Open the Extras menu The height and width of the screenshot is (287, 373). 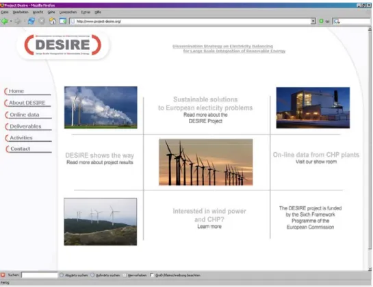pos(86,12)
